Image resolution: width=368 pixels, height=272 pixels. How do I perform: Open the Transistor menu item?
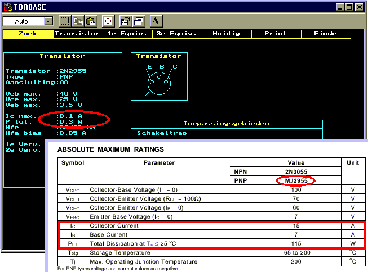tap(77, 34)
